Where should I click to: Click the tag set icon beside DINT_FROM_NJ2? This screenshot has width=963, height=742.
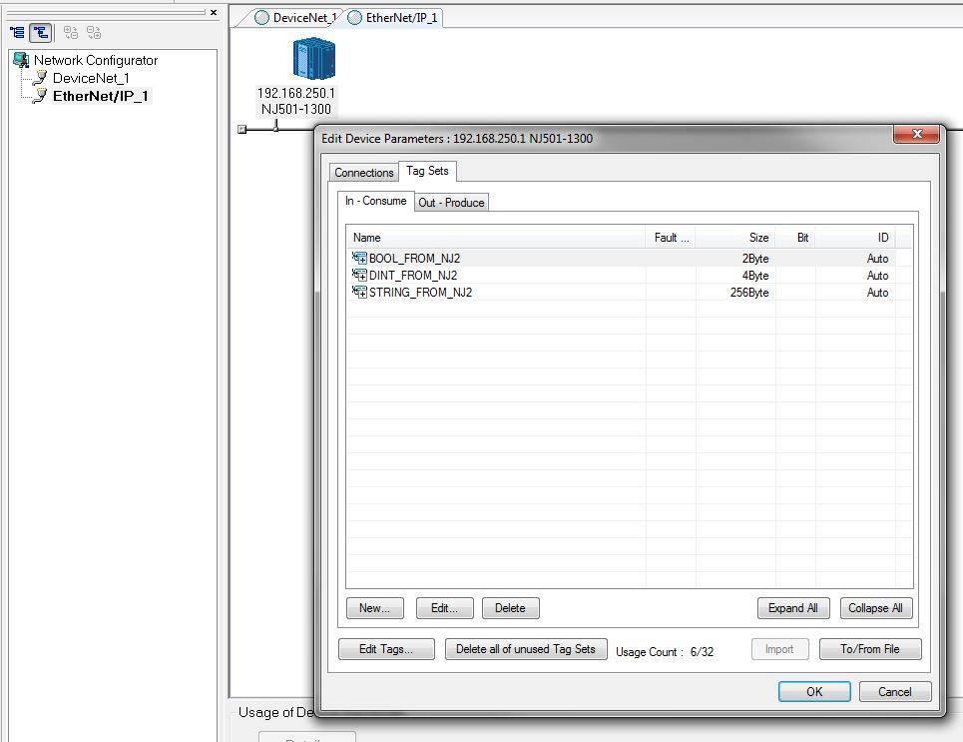[358, 275]
